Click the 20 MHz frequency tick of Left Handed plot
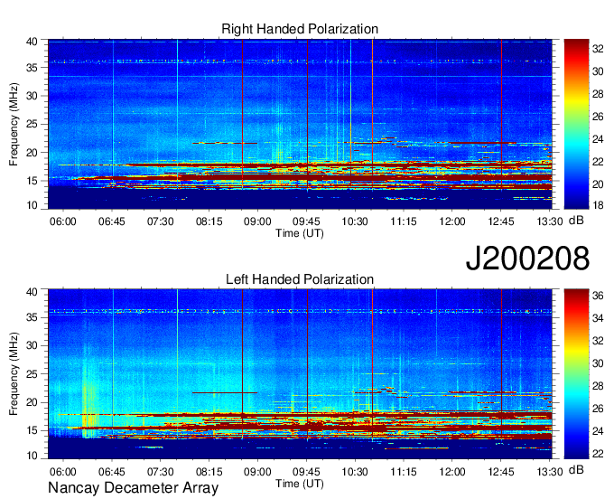614x499 pixels. (x=32, y=402)
